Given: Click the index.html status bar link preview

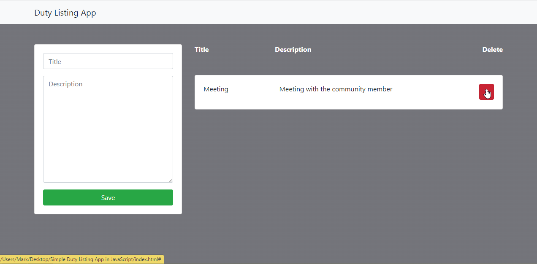Looking at the screenshot, I should pos(81,259).
